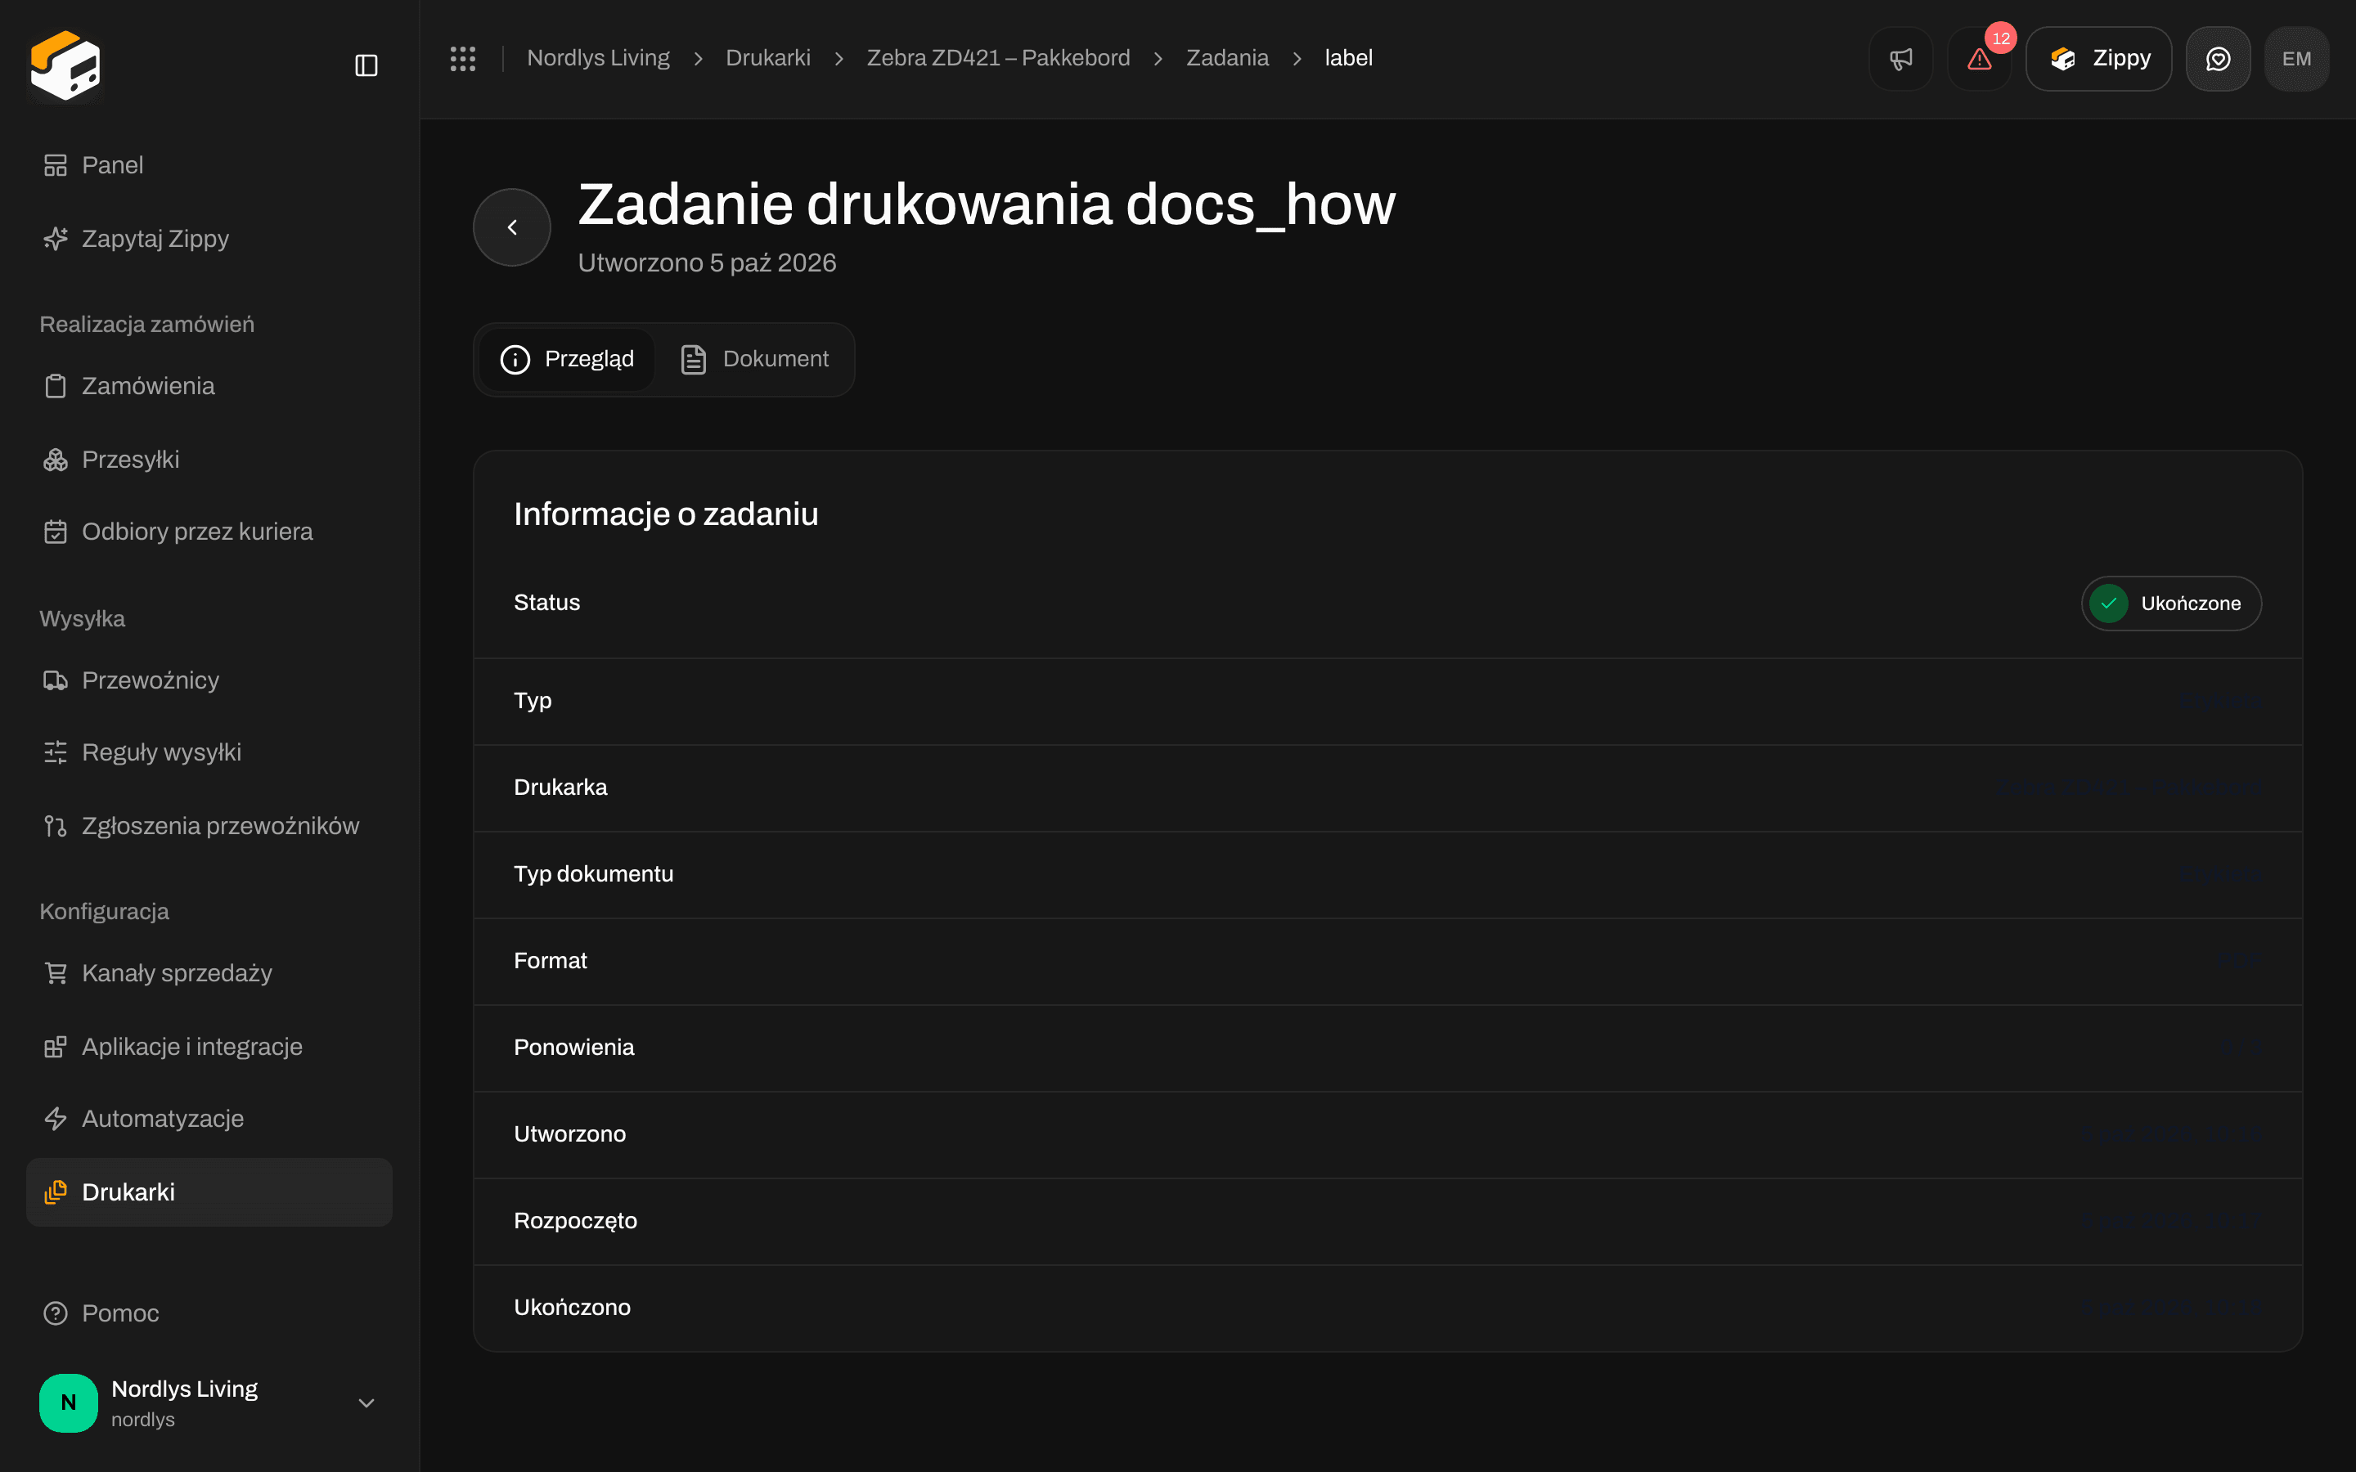
Task: Click the Zapytaj Zippy sparkle icon
Action: click(56, 239)
